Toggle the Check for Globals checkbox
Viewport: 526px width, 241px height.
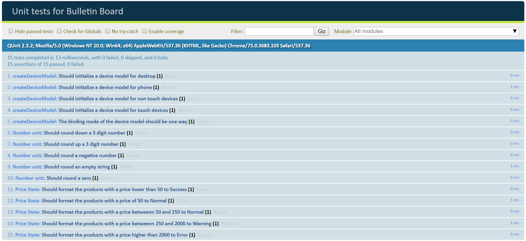click(x=59, y=31)
